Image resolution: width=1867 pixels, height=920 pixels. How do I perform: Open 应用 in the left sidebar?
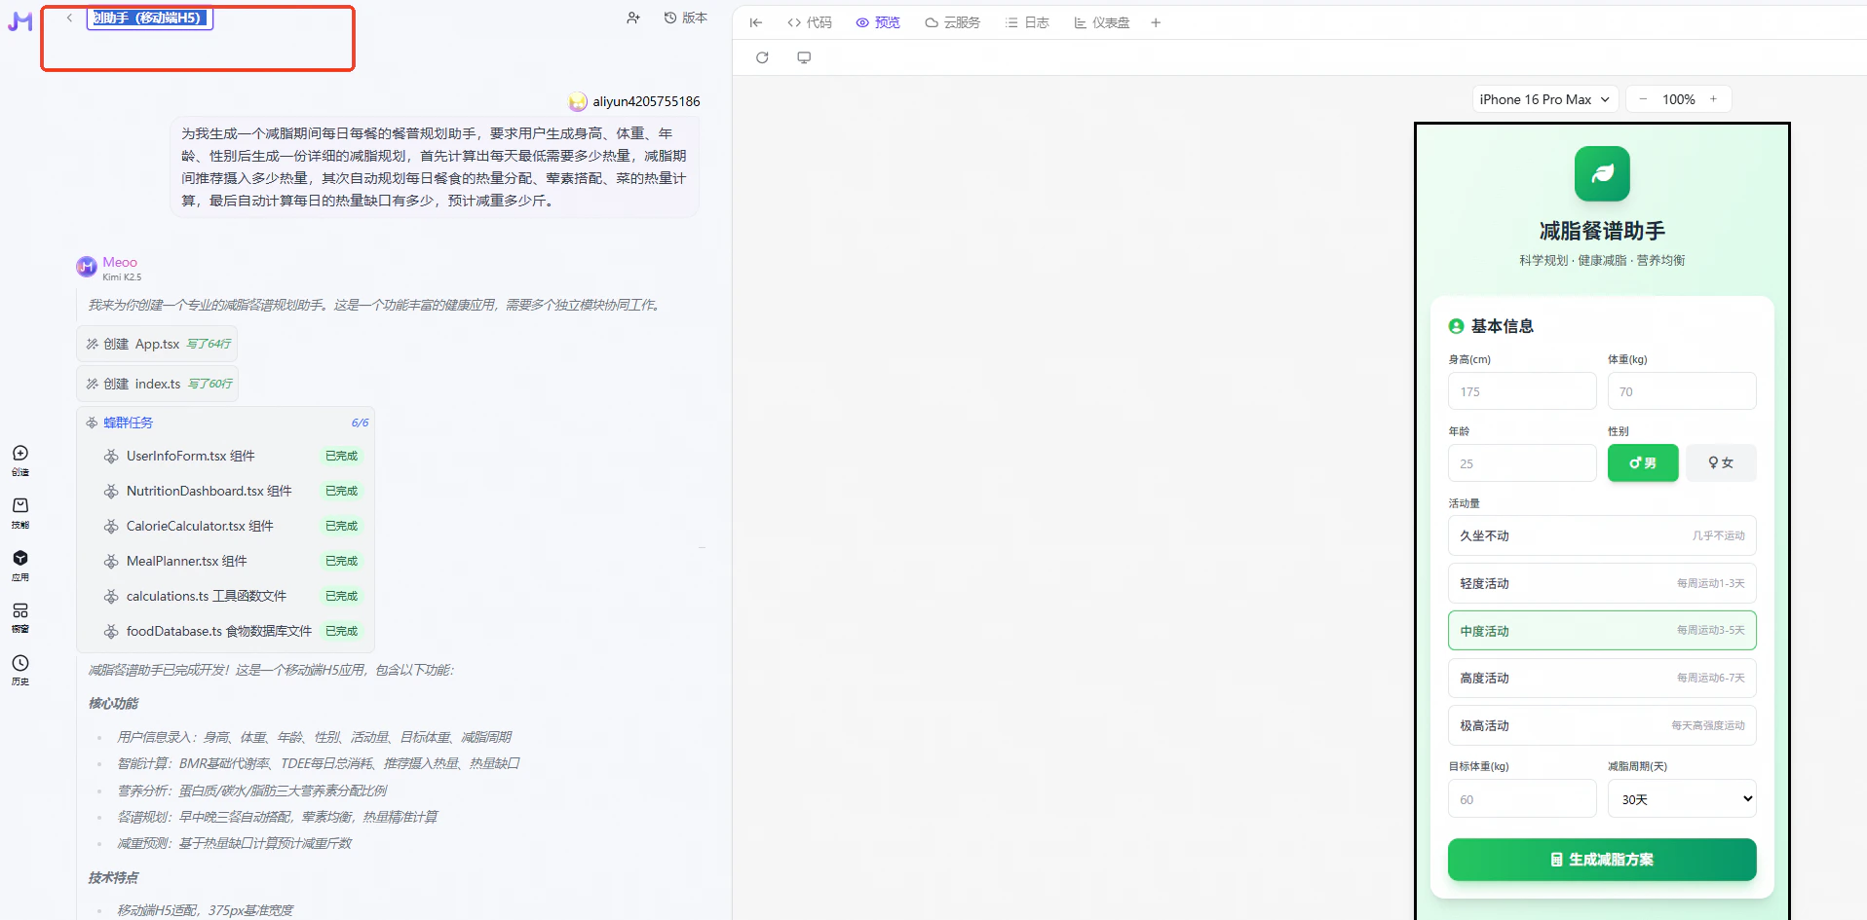pos(20,566)
